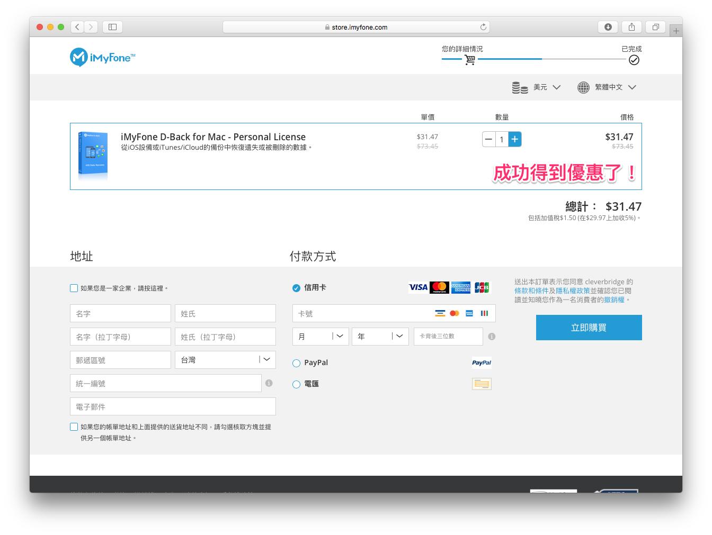Image resolution: width=712 pixels, height=535 pixels.
Task: Reload the page via refresh icon
Action: (483, 27)
